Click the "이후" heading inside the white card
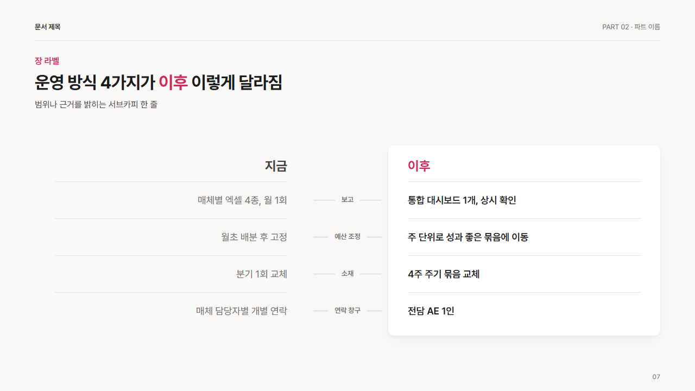Image resolution: width=695 pixels, height=391 pixels. coord(419,166)
